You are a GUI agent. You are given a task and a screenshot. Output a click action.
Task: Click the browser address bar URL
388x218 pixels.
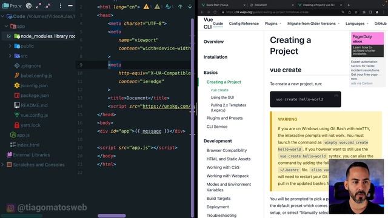267,12
